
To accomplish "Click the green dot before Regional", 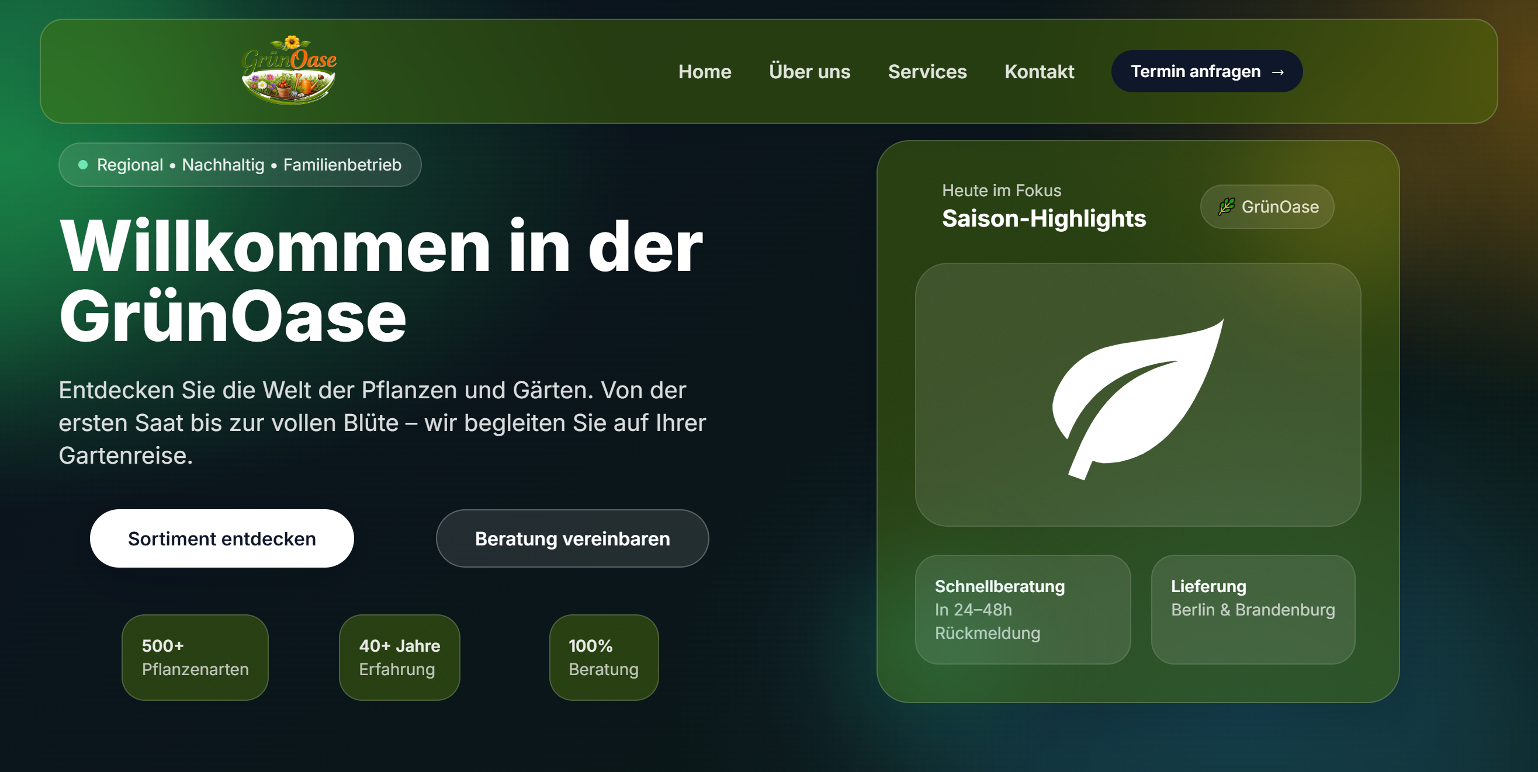I will click(83, 165).
